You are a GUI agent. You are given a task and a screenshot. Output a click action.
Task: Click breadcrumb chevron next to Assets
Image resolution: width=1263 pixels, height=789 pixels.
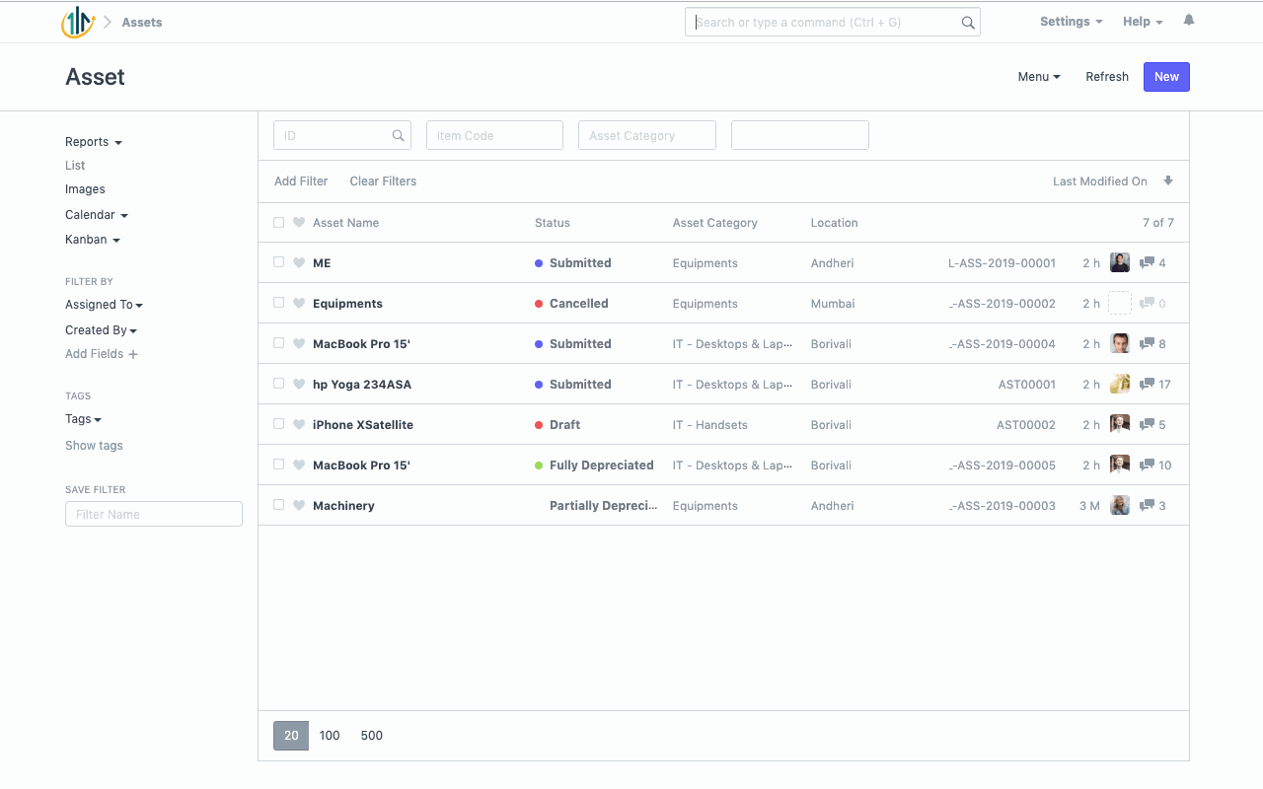point(108,22)
